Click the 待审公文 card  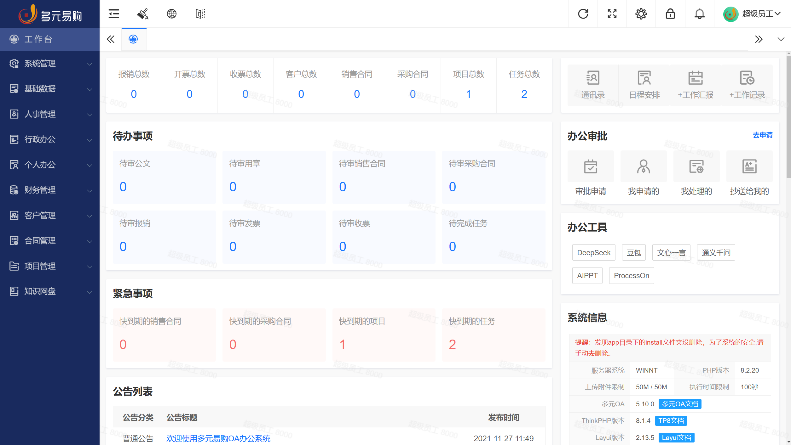(x=165, y=177)
